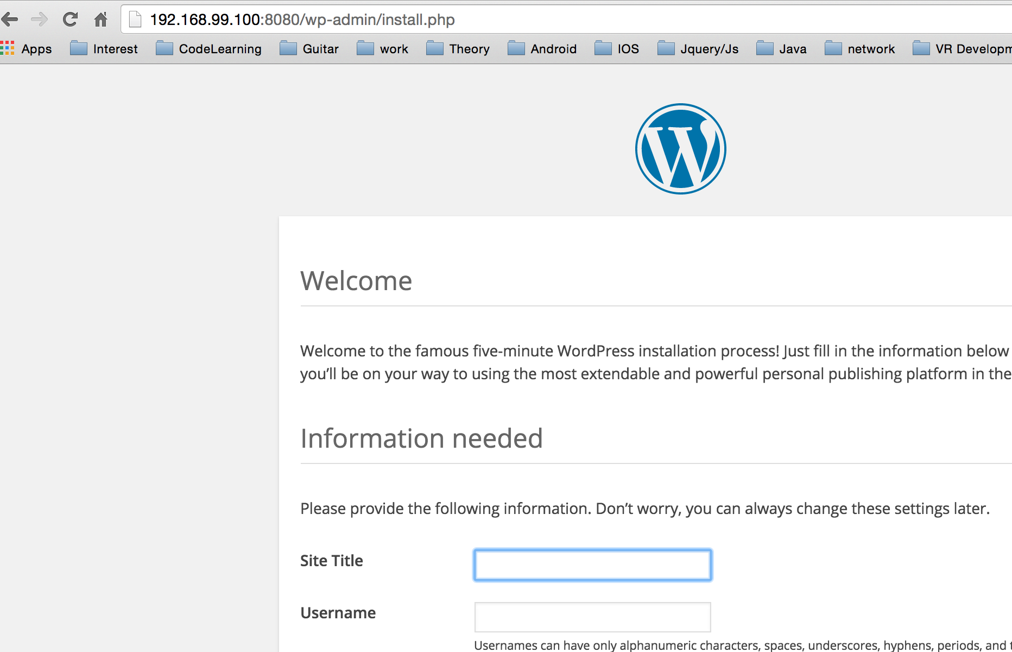Open the CodeLearning bookmarks folder
Viewport: 1012px width, 652px height.
[208, 49]
